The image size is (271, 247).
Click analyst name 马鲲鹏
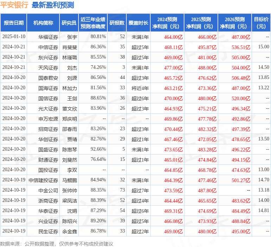[x=69, y=180]
